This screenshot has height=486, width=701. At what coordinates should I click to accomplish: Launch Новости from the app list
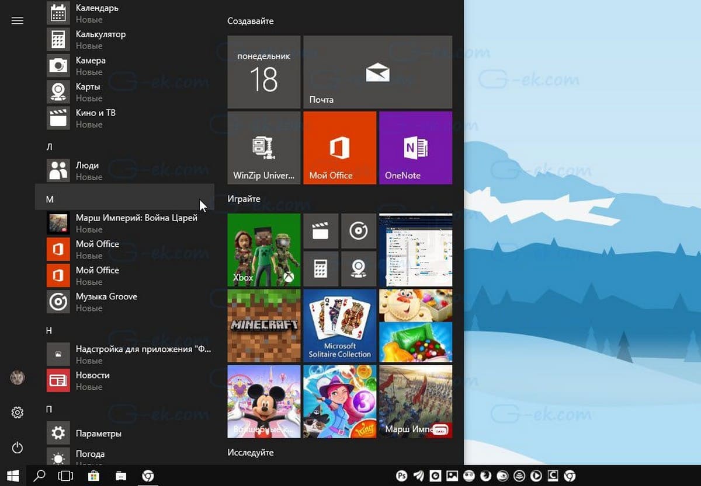[124, 380]
